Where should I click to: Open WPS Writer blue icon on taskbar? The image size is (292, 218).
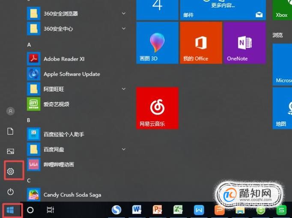tap(199, 210)
